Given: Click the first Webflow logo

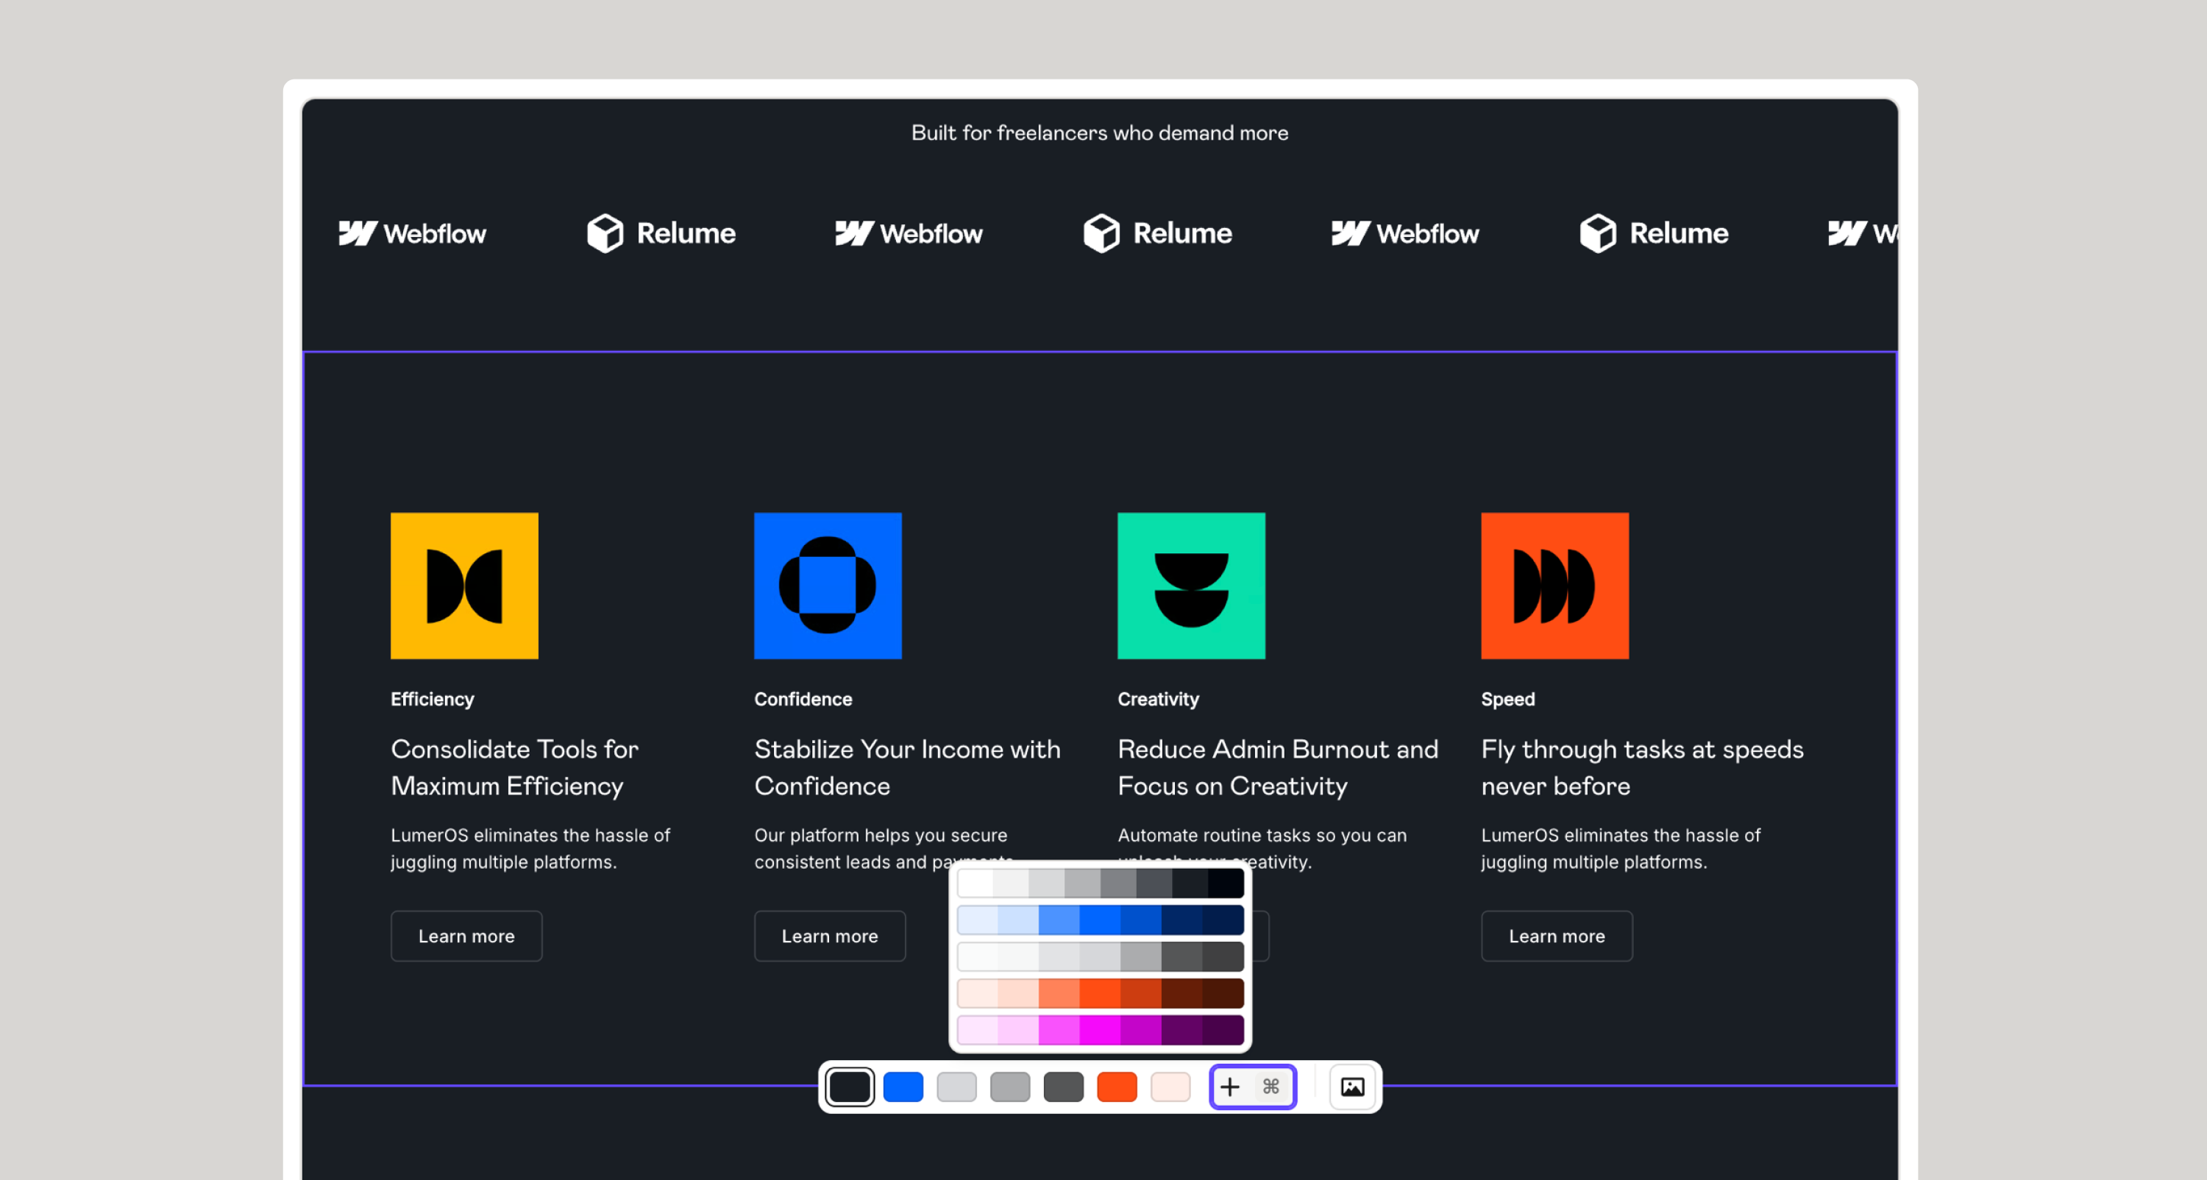Looking at the screenshot, I should click(x=412, y=233).
